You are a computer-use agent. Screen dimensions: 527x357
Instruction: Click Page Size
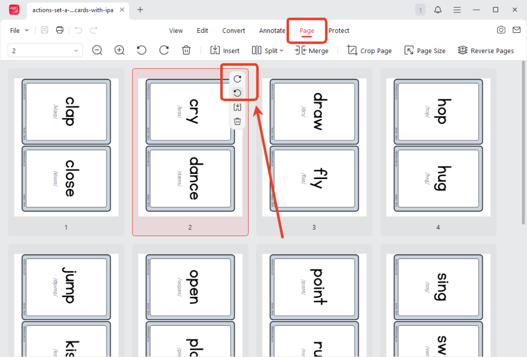[x=425, y=50]
